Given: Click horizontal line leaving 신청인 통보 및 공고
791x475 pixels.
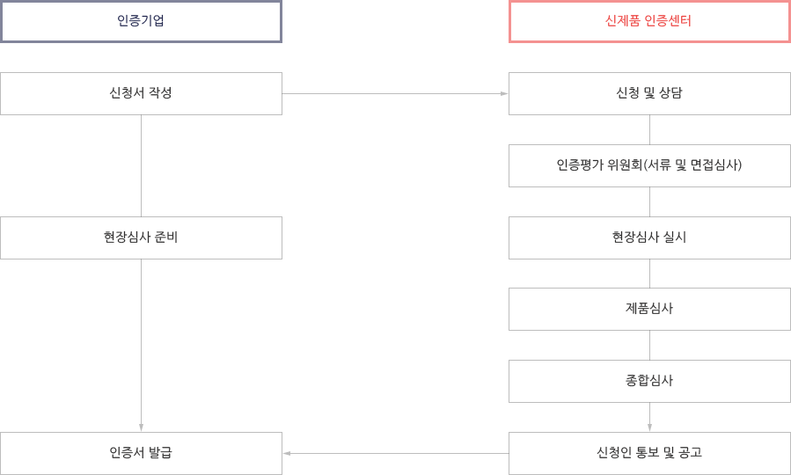Looking at the screenshot, I should coord(399,453).
